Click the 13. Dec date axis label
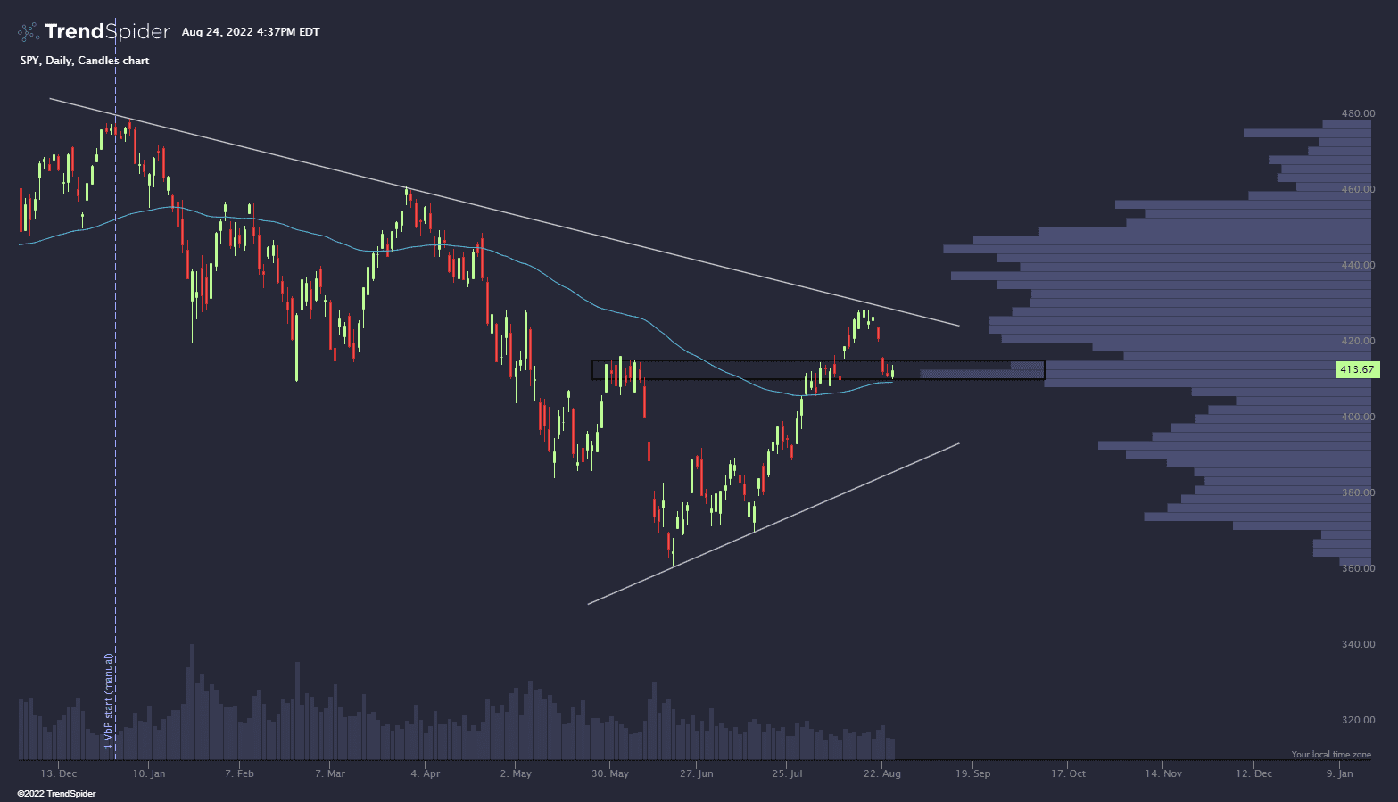Screen dimensions: 1398x802 (58, 773)
